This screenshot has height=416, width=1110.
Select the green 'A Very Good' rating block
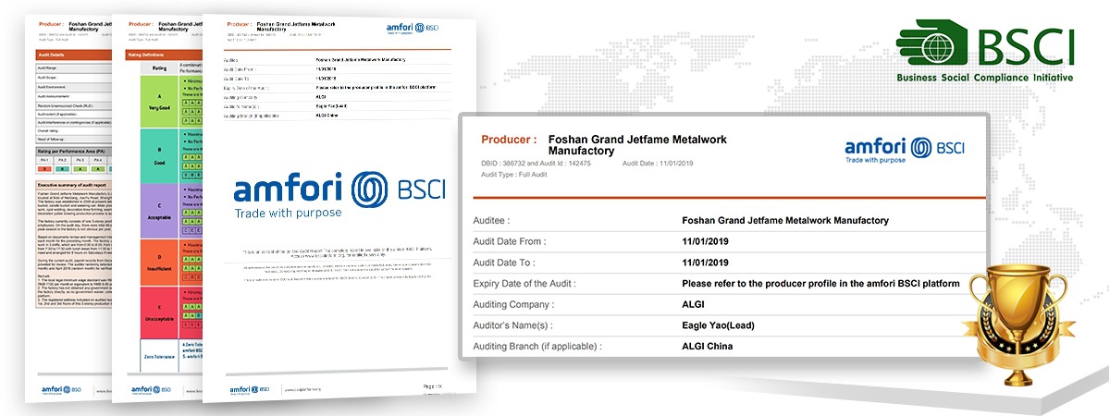[159, 102]
